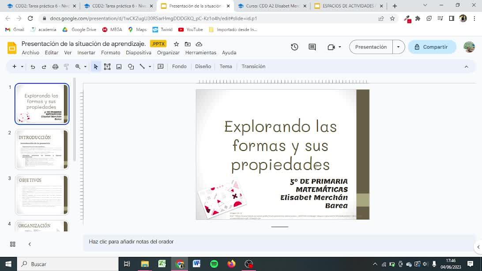Click the Compartir button

tap(431, 47)
